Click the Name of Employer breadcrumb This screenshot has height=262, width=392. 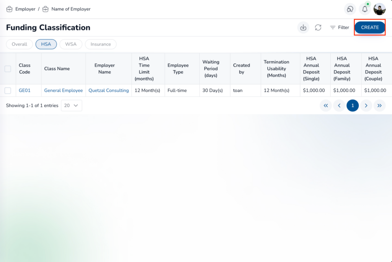click(71, 9)
